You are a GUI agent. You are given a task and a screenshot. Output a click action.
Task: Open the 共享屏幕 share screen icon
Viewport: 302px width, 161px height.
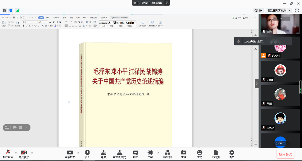[70, 153]
